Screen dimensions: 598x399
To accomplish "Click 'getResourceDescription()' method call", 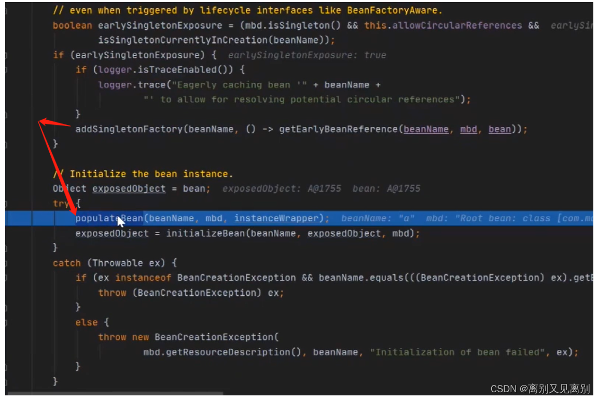I will coord(233,352).
